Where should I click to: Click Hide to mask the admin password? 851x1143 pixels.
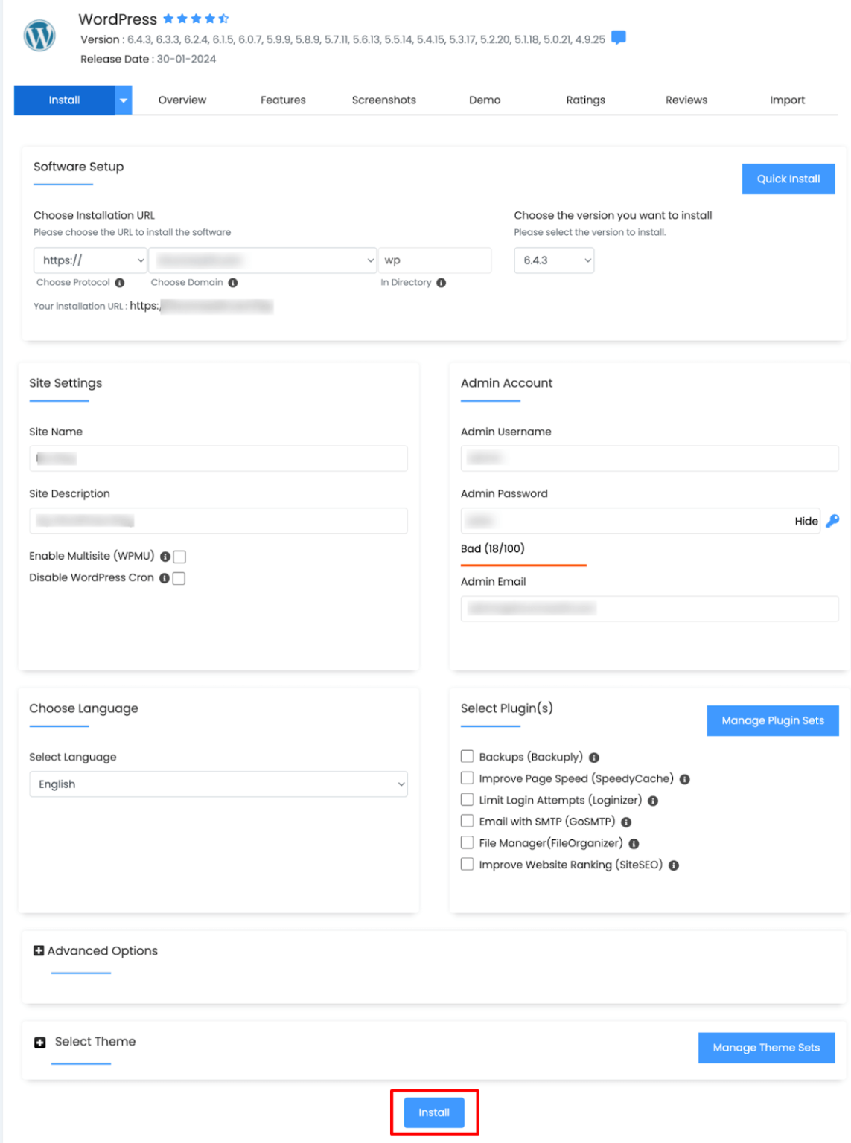coord(806,521)
